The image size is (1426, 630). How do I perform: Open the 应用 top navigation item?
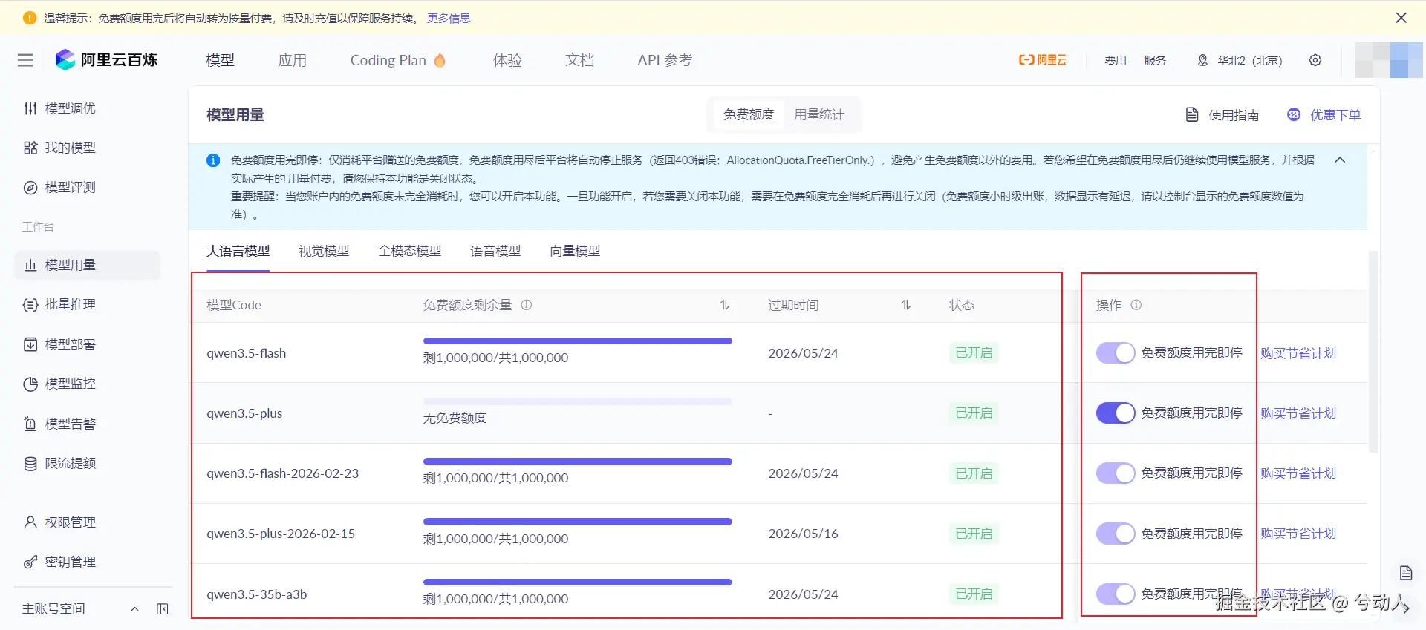tap(292, 60)
